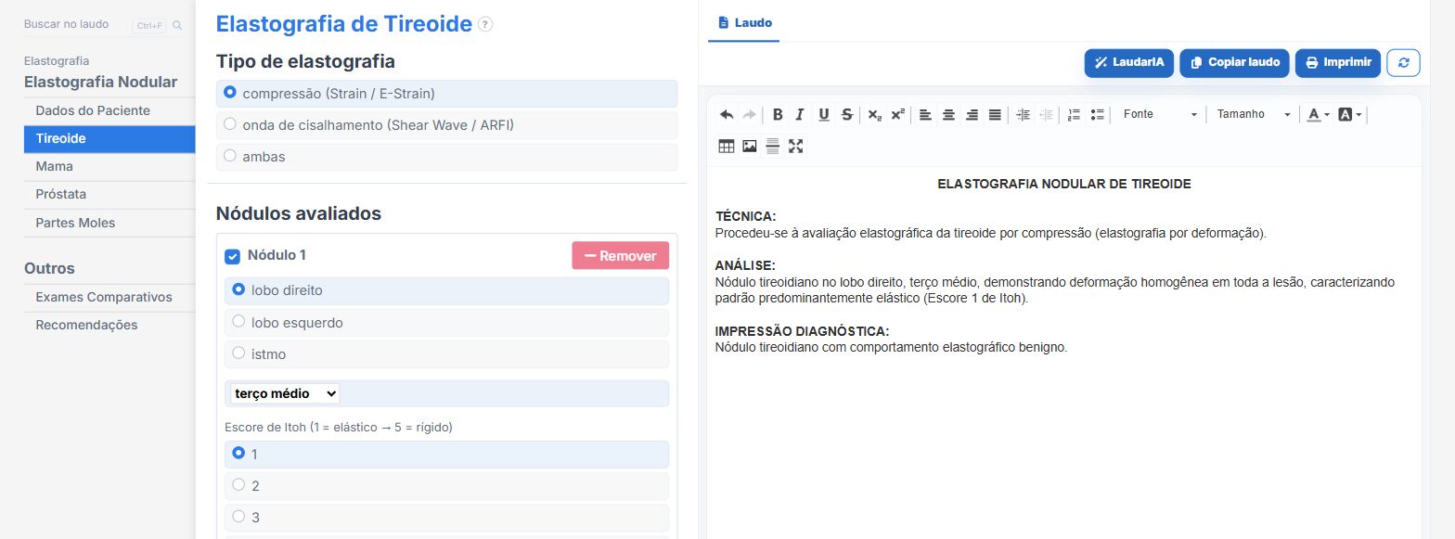Insert an image into the report

point(750,146)
